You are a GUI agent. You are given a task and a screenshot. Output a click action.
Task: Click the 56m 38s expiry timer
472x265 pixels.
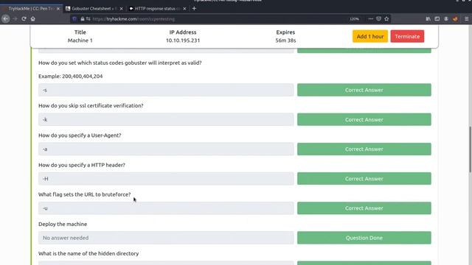tap(285, 40)
